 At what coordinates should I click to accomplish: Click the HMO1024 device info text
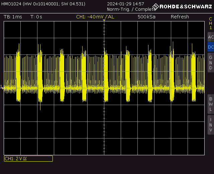pyautogui.click(x=43, y=4)
